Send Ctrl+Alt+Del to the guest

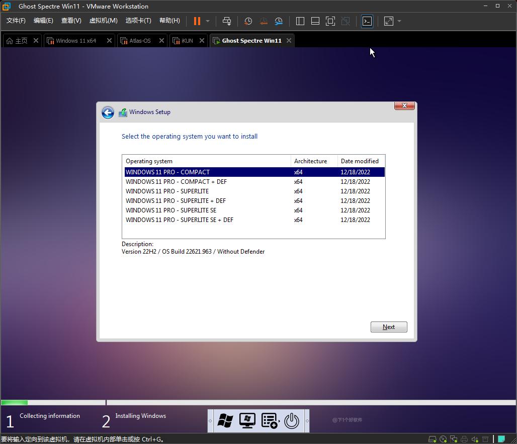pyautogui.click(x=227, y=21)
